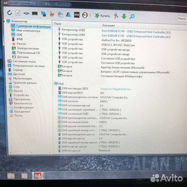This screenshot has height=187, width=187.
Task: Click left tree horizontal scrollbar
Action: (30, 152)
